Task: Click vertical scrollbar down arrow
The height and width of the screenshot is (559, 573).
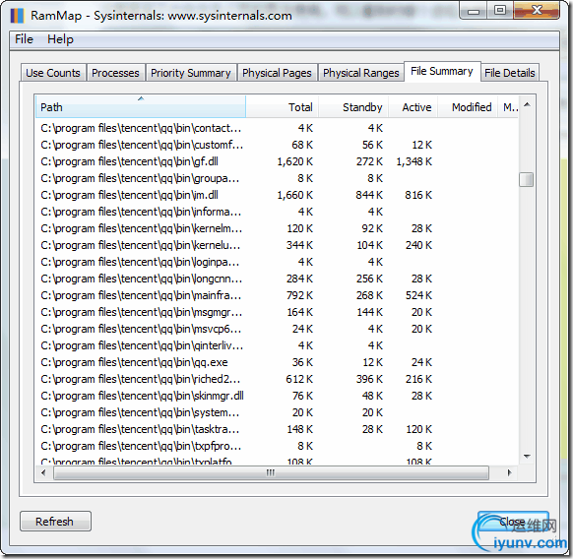Action: [527, 456]
